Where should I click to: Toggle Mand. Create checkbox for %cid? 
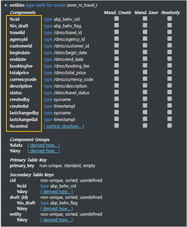click(116, 19)
